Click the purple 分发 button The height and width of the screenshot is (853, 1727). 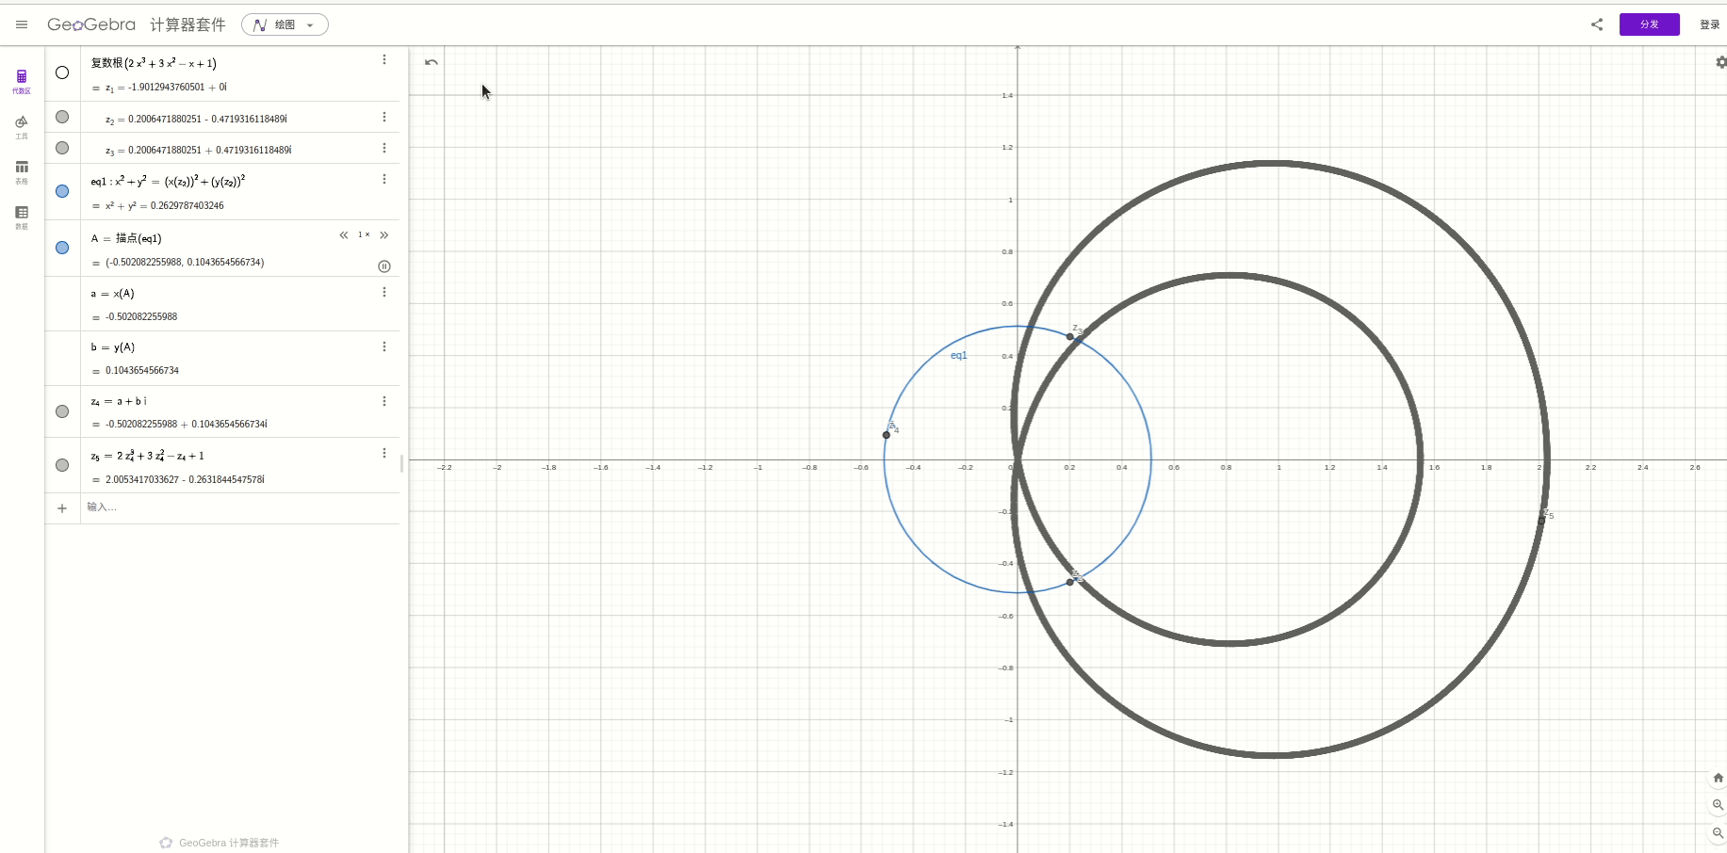pyautogui.click(x=1649, y=24)
